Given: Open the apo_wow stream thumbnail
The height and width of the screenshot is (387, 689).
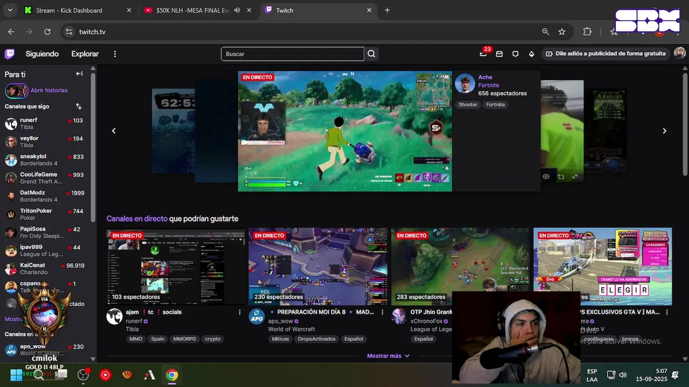Looking at the screenshot, I should coord(318,266).
